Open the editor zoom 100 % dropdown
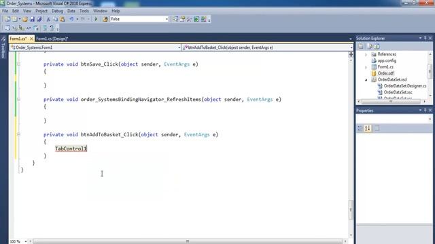This screenshot has width=435, height=244. tap(26, 241)
